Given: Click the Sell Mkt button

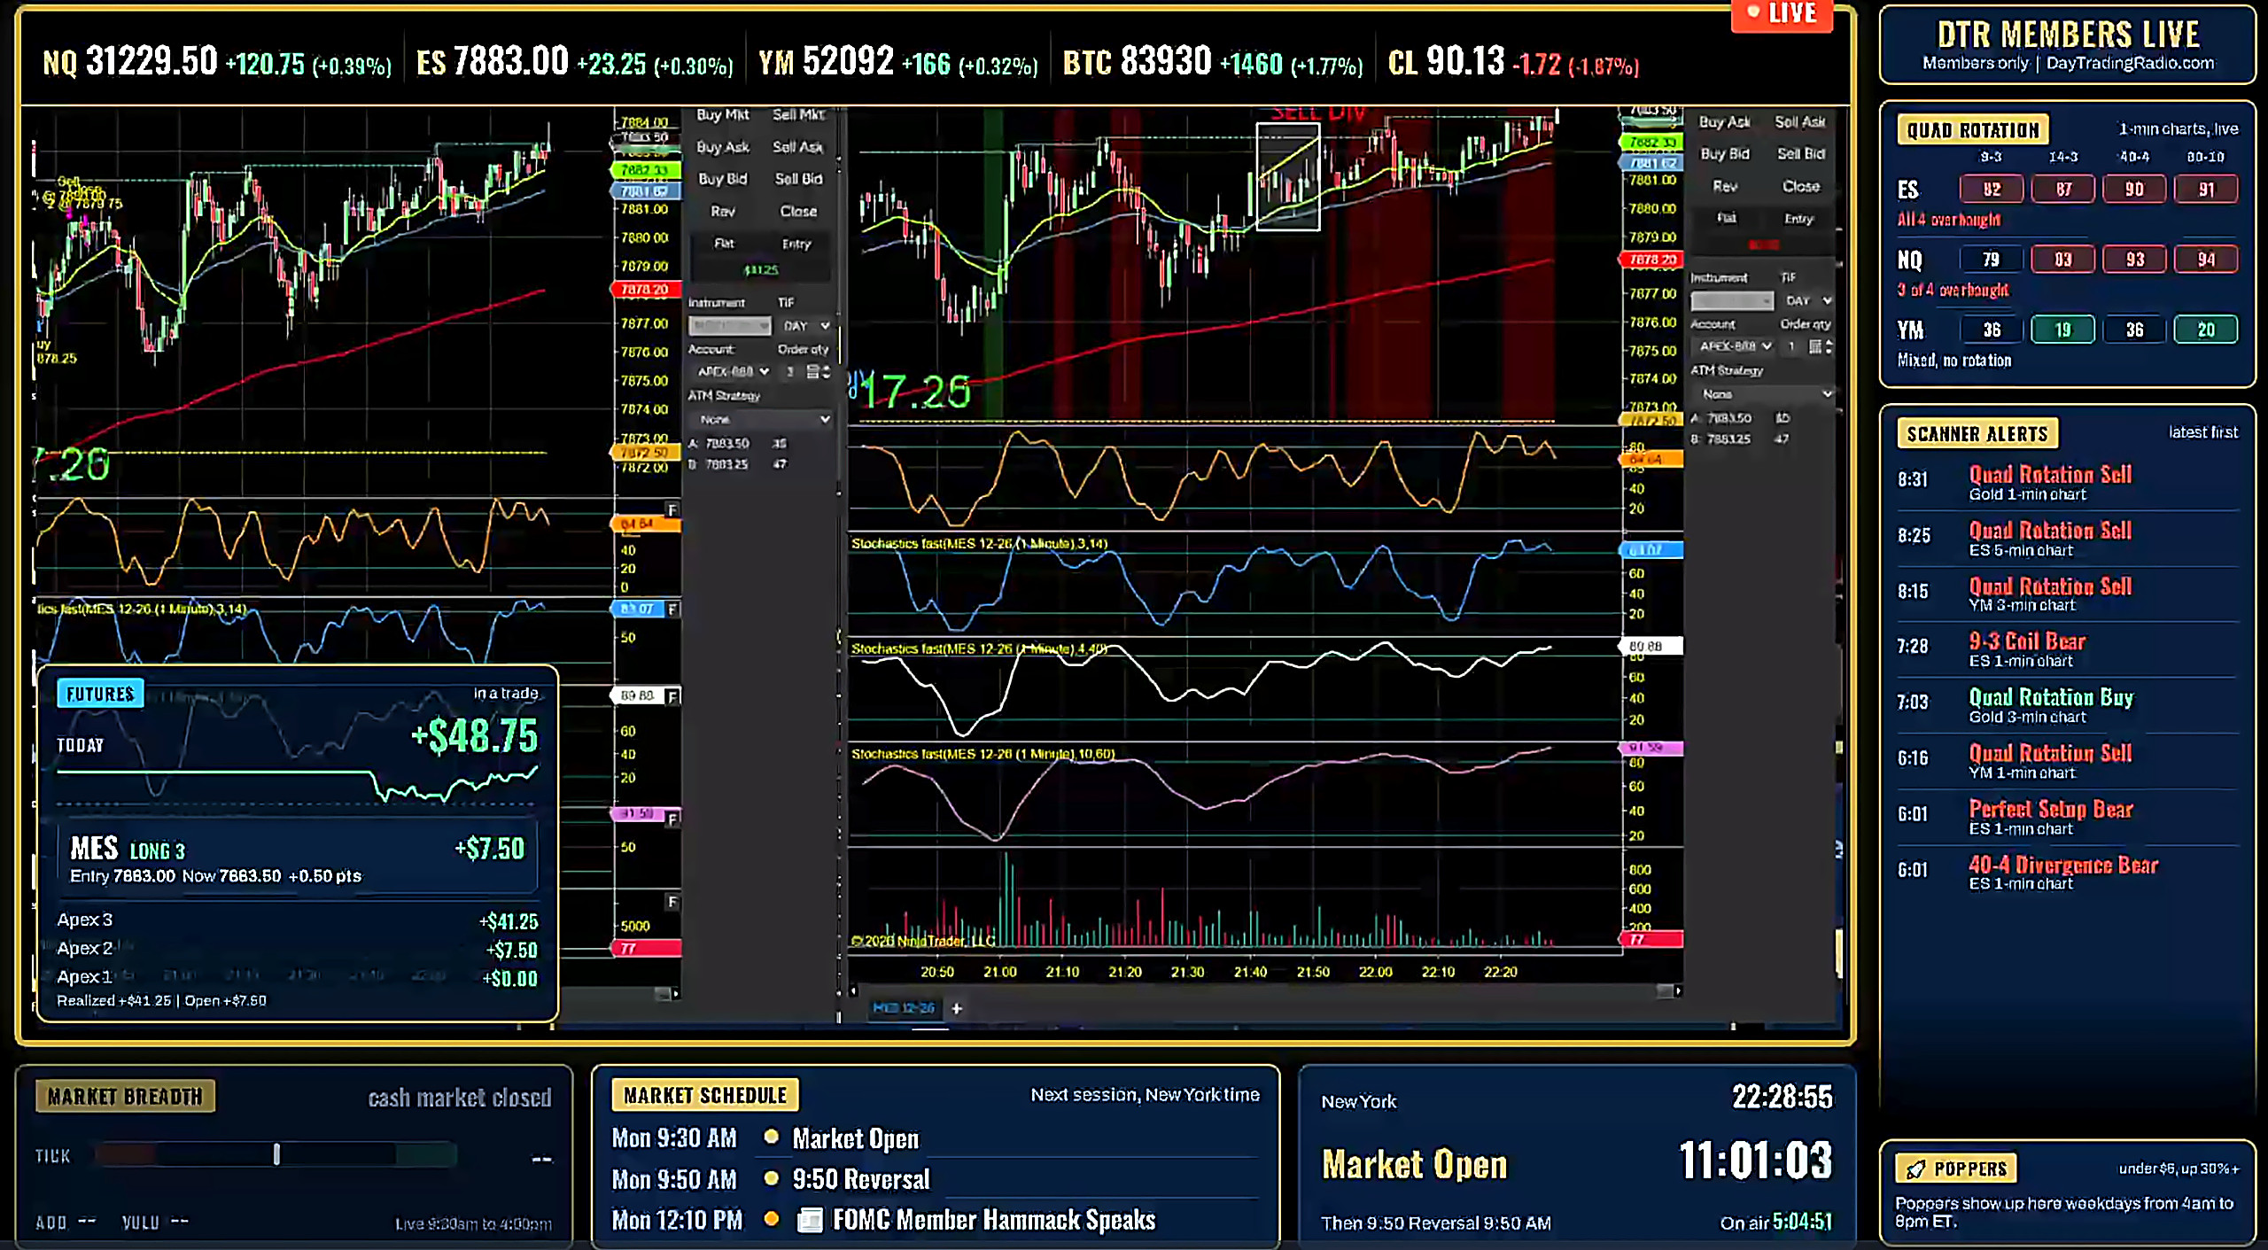Looking at the screenshot, I should click(798, 115).
